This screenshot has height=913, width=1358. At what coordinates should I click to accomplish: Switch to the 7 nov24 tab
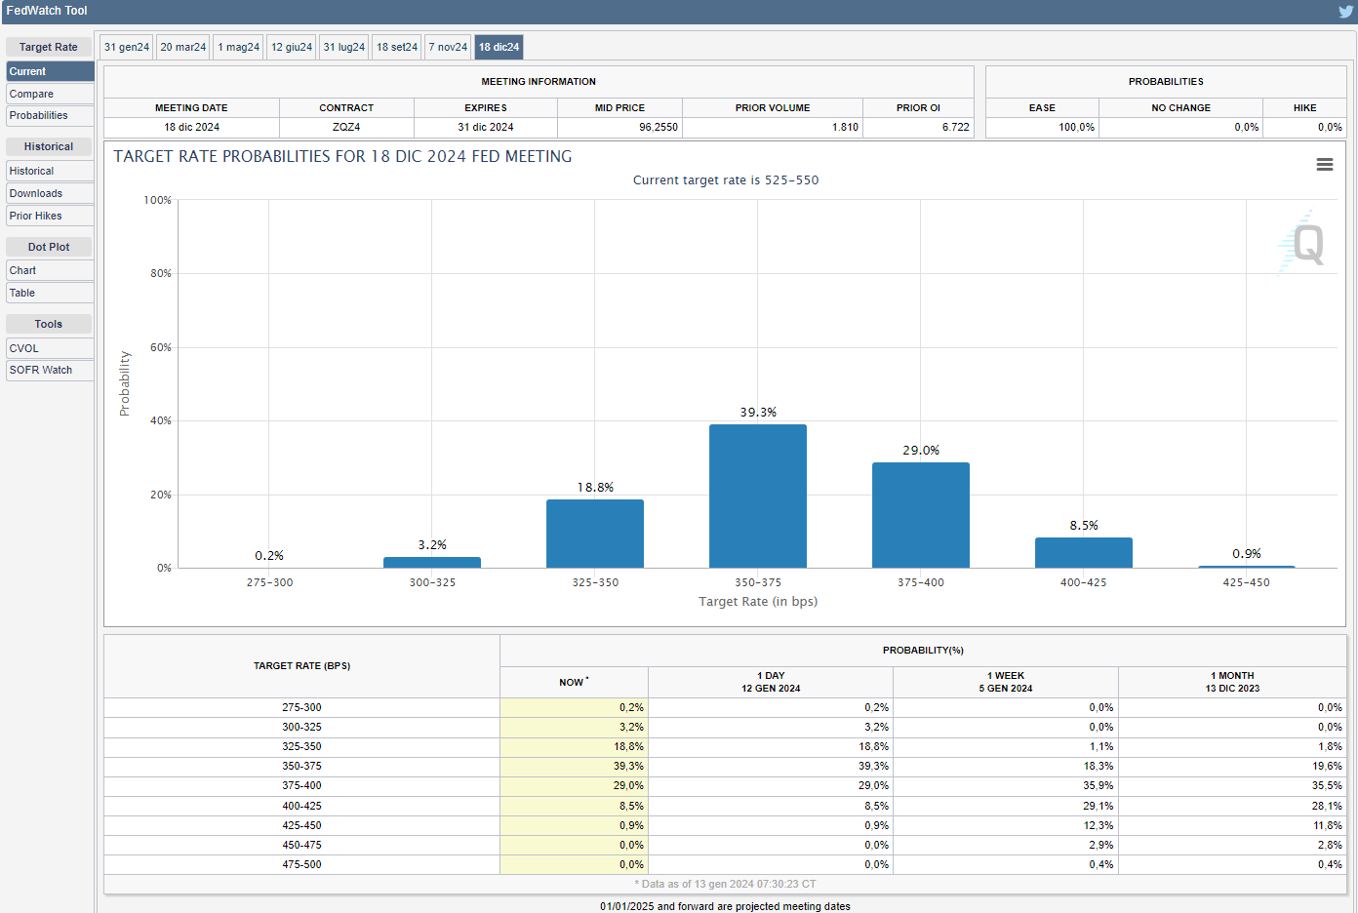point(448,47)
